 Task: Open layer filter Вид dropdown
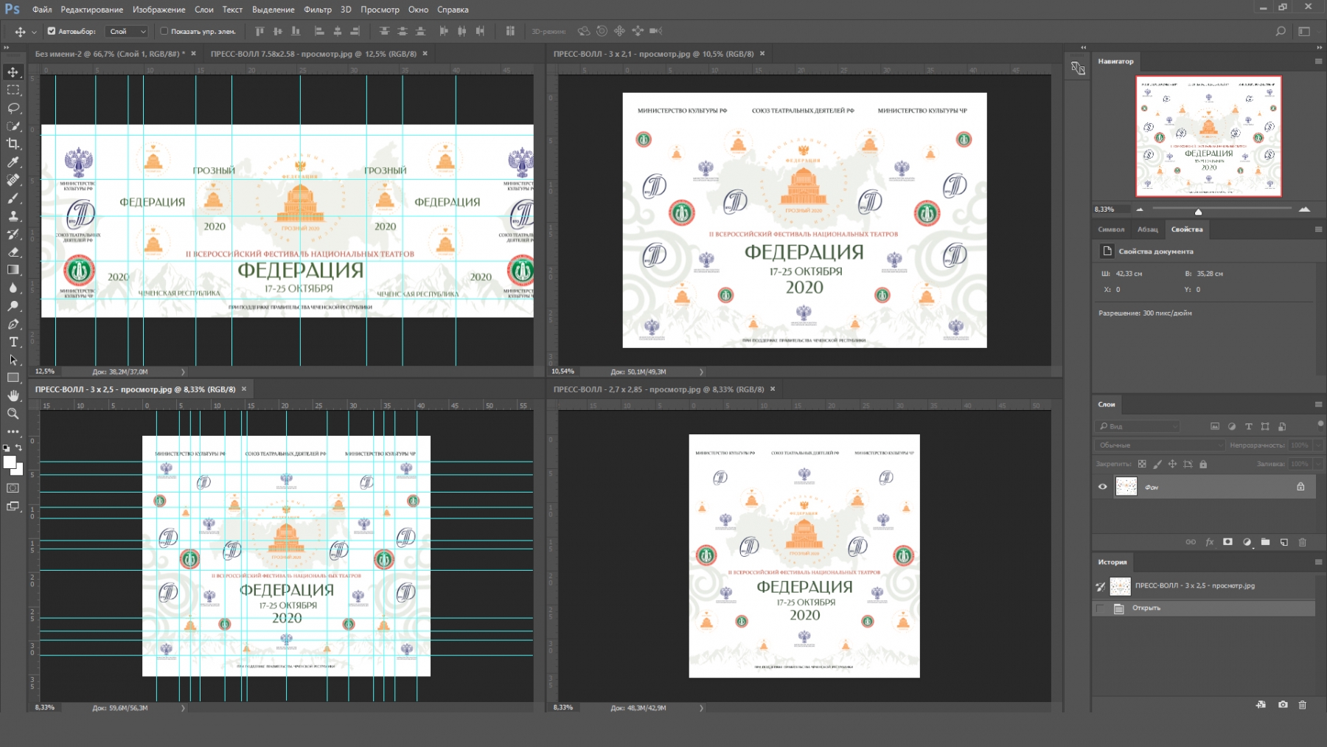click(x=1138, y=426)
